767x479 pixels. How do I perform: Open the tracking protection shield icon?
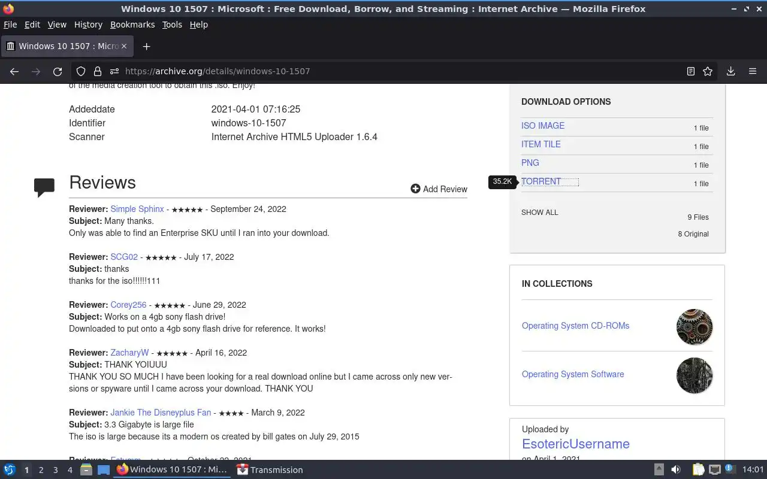coord(81,71)
